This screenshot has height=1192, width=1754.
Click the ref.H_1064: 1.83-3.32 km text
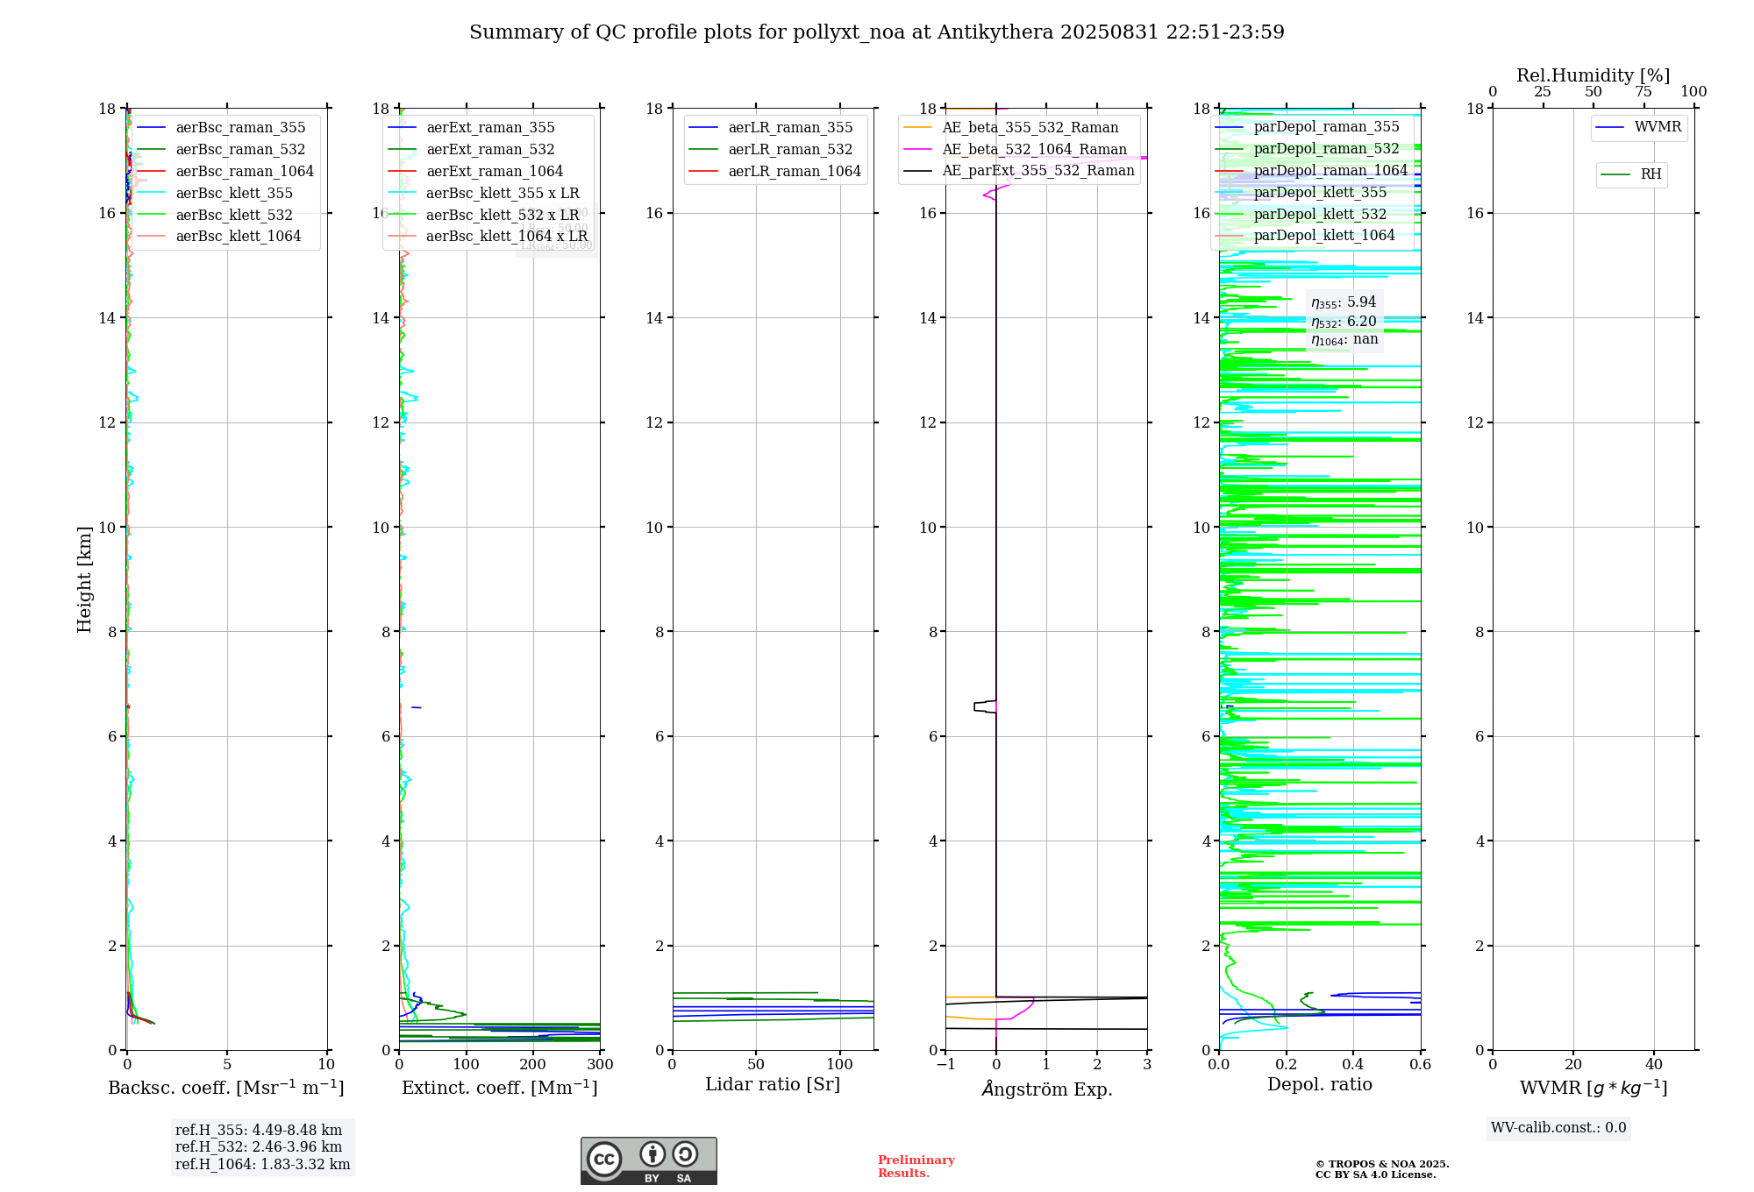point(263,1165)
